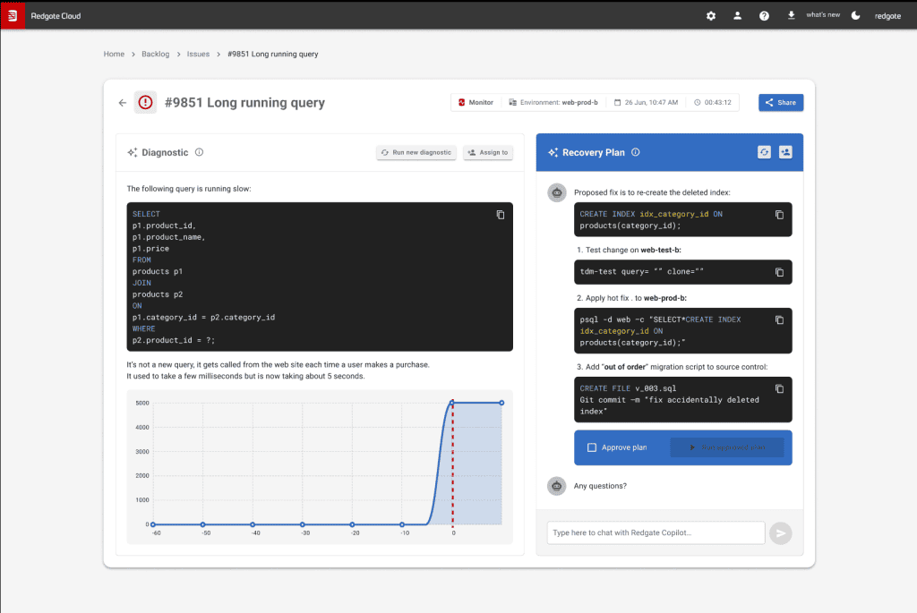Copy the slow SELECT query code
The height and width of the screenshot is (613, 917).
(x=500, y=215)
